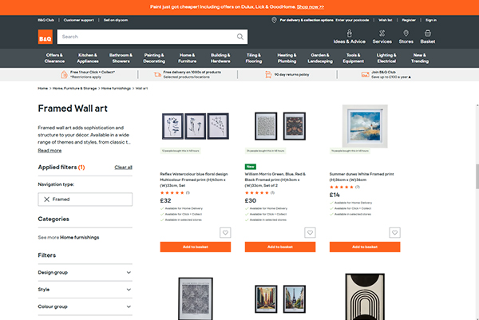Click the B&Q logo
479x320 pixels.
pos(45,37)
